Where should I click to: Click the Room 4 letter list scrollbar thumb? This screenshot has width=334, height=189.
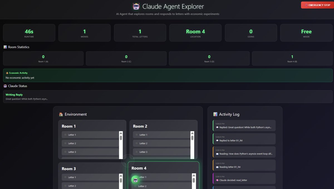193,180
